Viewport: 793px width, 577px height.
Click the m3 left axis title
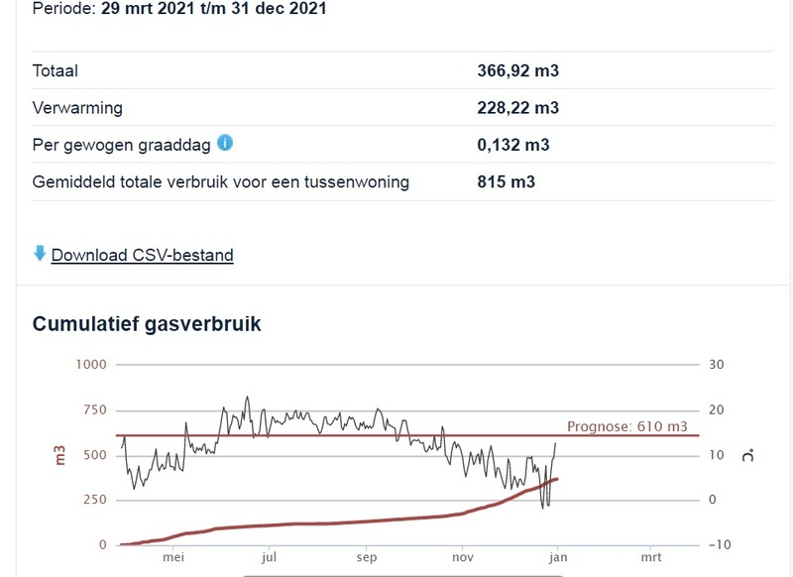coord(59,456)
